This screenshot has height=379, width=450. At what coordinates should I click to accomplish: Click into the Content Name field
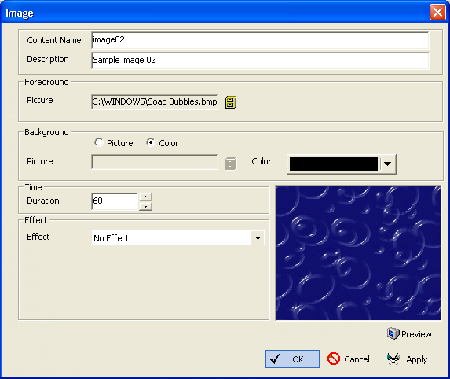260,40
